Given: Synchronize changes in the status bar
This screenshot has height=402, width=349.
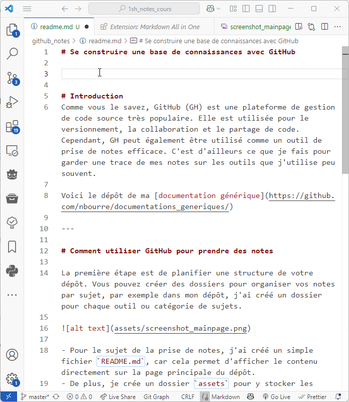Looking at the screenshot, I should coord(56,397).
